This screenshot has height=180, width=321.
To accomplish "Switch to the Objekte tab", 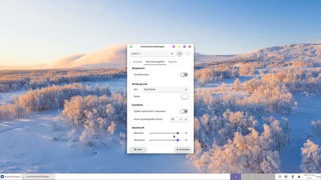I will coord(173,61).
